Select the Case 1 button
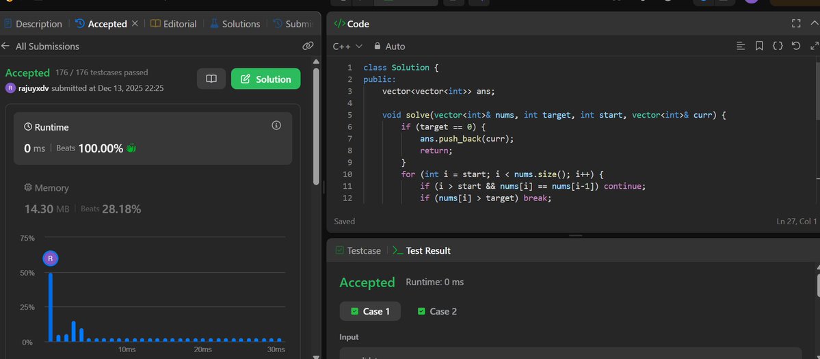Screen dimensions: 820x359 click(x=370, y=311)
